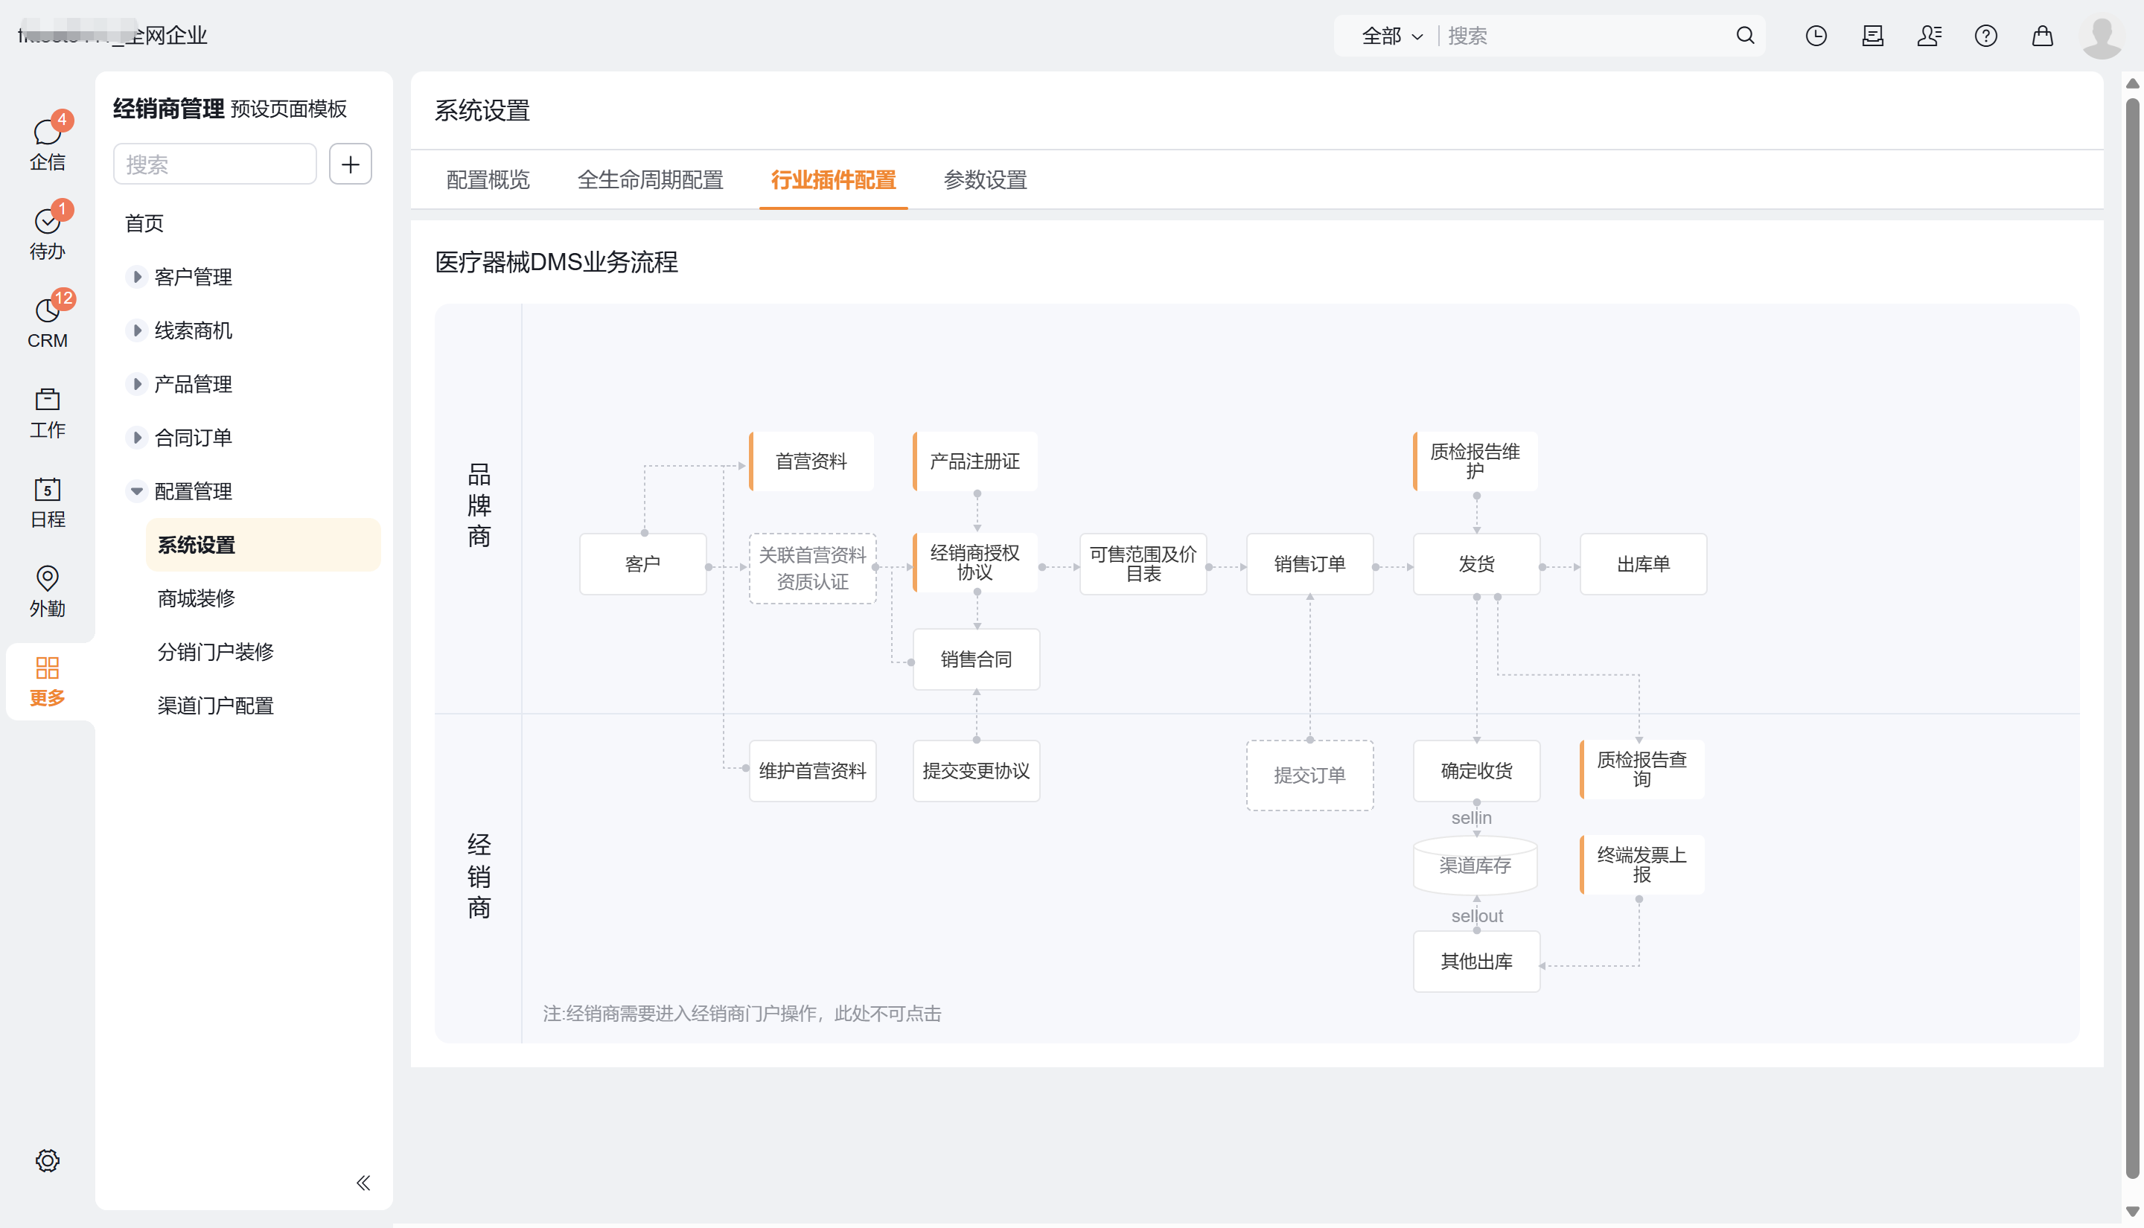Click the plus button beside sidebar search

click(x=350, y=164)
